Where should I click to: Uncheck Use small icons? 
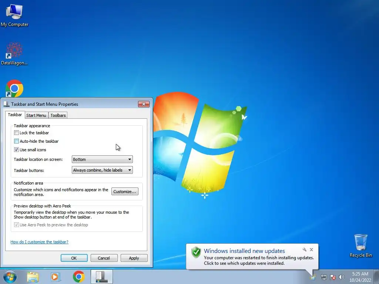(16, 149)
